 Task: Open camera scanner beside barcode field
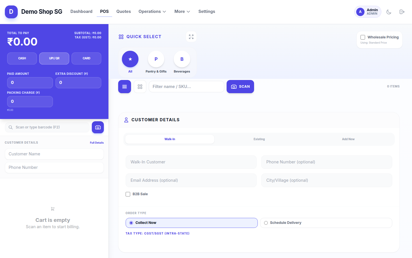98,127
